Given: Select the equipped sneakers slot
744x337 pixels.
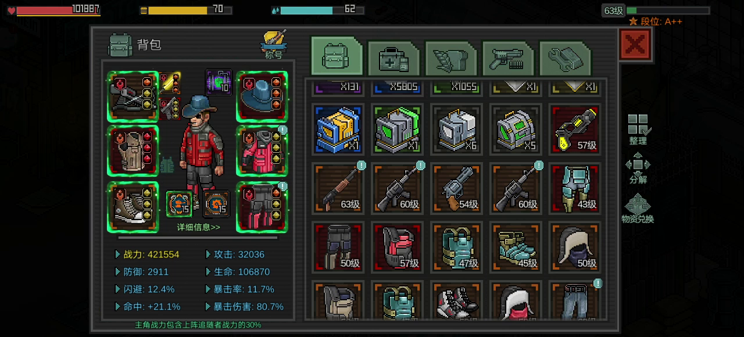Looking at the screenshot, I should click(x=133, y=207).
